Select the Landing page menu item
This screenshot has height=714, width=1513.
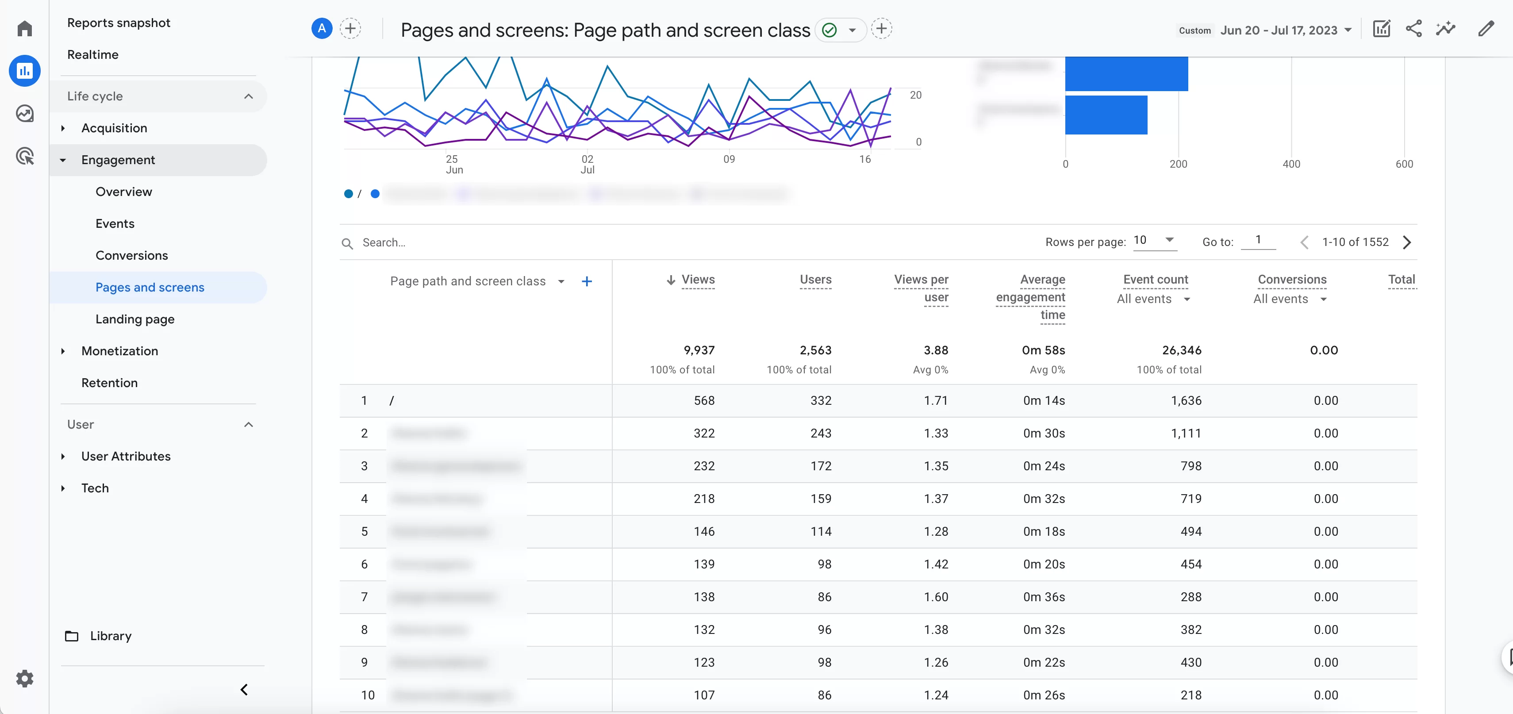coord(134,319)
